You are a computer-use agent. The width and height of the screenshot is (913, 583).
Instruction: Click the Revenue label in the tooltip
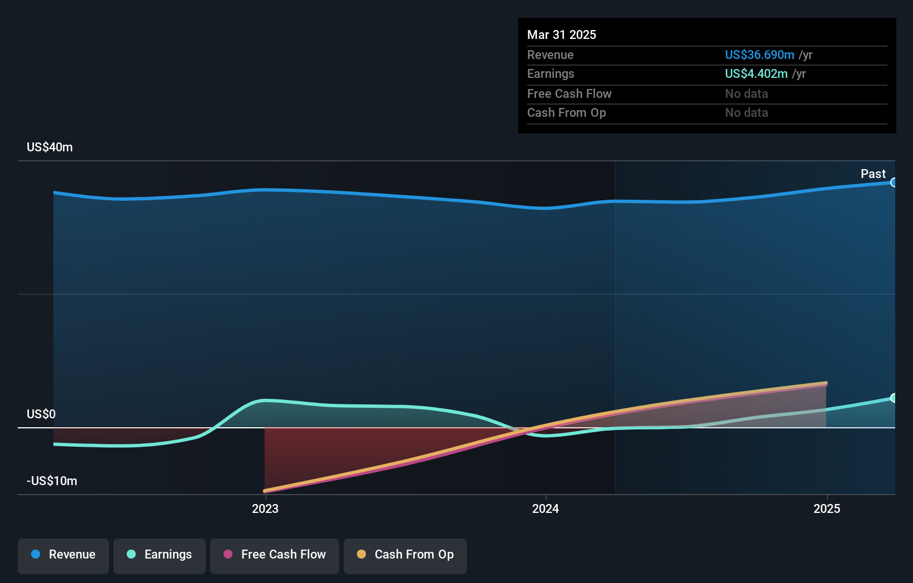click(550, 55)
